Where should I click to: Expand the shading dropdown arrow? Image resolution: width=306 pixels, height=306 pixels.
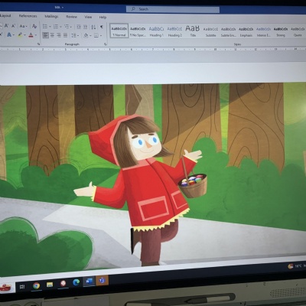coord(90,36)
